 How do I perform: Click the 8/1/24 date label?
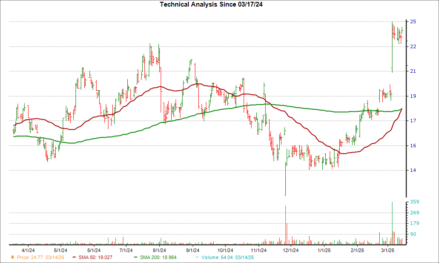click(x=159, y=250)
